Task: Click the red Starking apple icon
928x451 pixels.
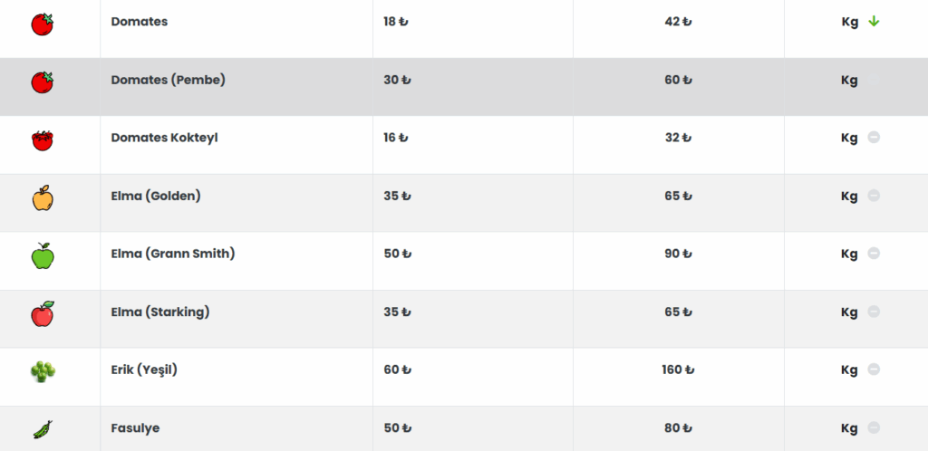Action: click(x=42, y=314)
